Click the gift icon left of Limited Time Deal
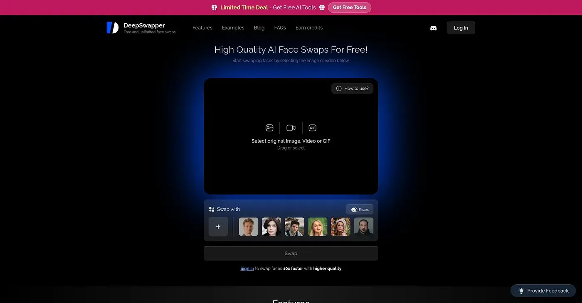This screenshot has width=582, height=303. 214,7
